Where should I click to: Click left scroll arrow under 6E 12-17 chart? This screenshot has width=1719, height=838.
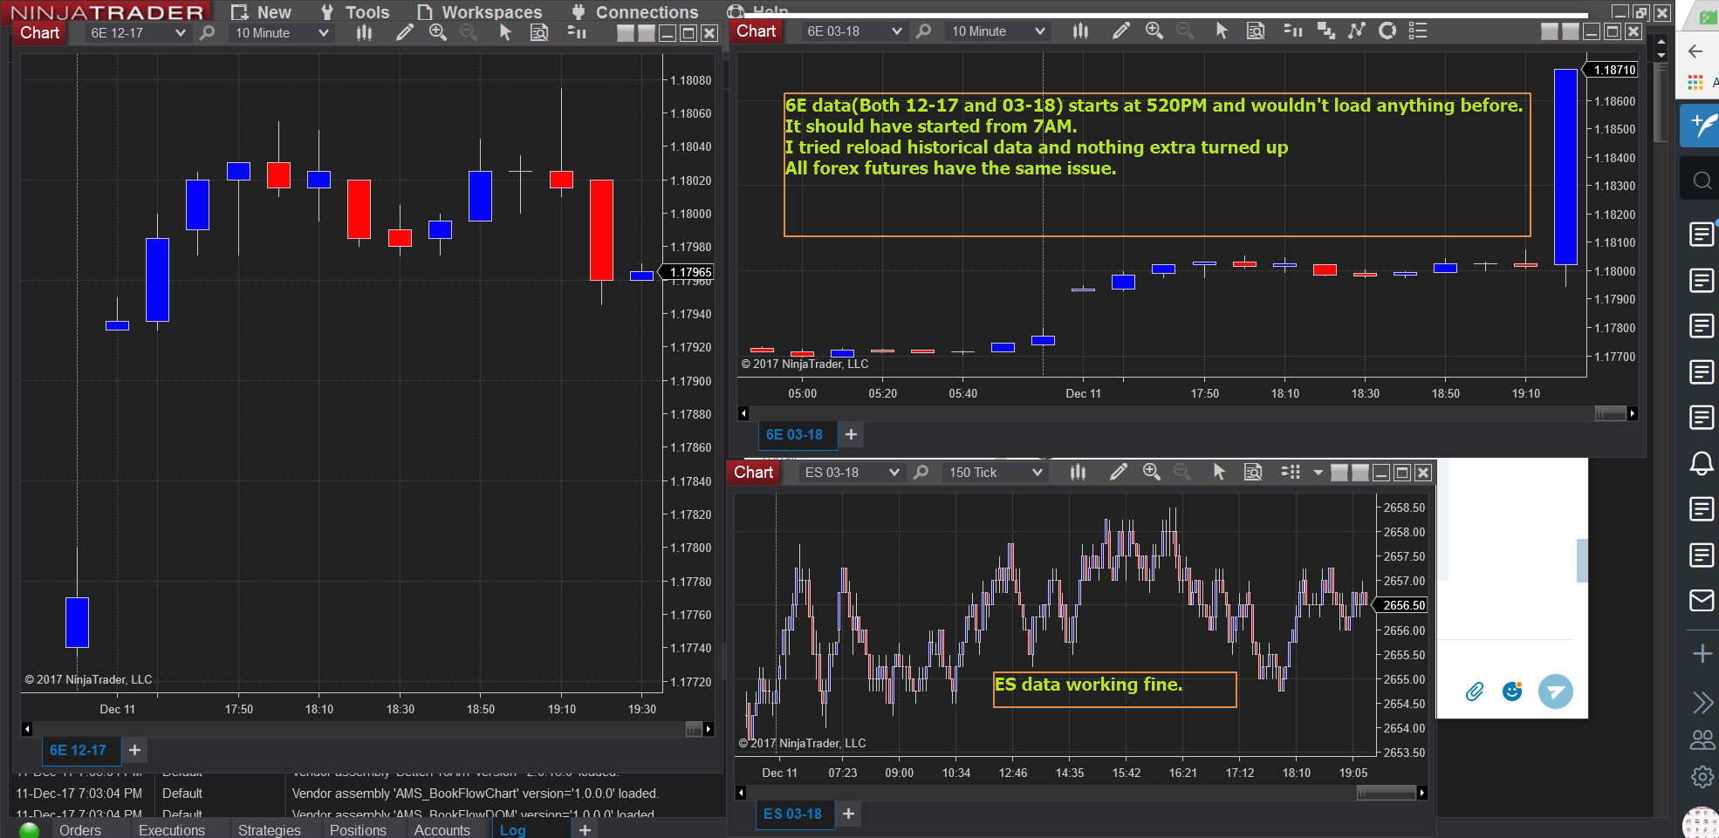click(x=27, y=729)
